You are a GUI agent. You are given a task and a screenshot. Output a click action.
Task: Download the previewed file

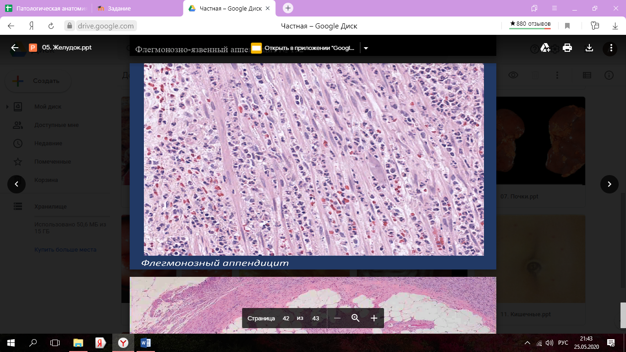(589, 48)
